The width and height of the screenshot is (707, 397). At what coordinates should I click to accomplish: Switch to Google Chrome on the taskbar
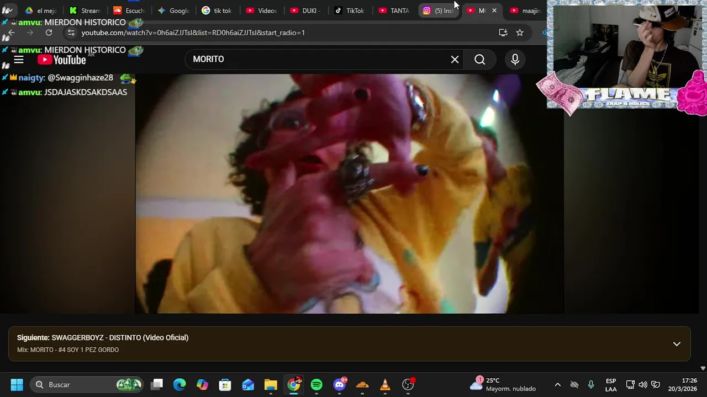pyautogui.click(x=294, y=384)
